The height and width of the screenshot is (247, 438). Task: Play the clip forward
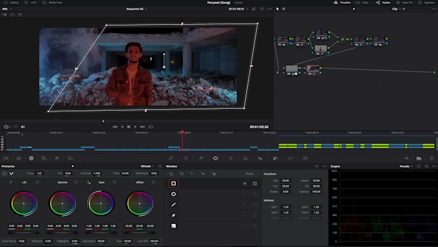coord(135,126)
